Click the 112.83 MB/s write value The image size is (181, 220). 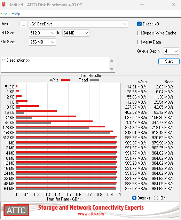[x=136, y=102]
